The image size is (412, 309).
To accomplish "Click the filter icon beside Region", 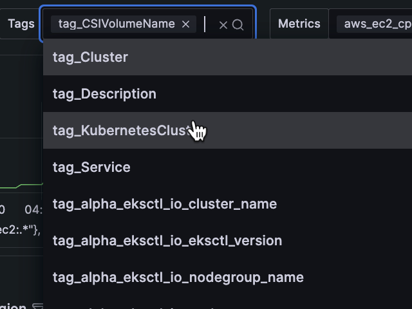I will point(37,306).
